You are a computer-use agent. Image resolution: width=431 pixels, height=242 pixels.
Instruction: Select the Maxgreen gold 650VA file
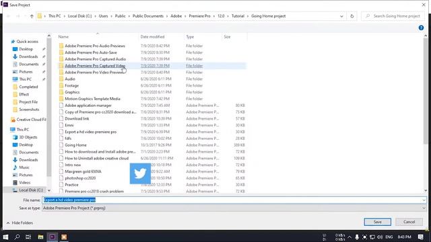[83, 171]
